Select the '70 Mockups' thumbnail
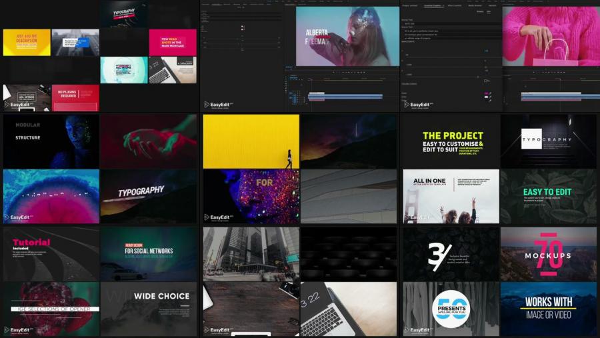This screenshot has width=600, height=338. [x=549, y=254]
